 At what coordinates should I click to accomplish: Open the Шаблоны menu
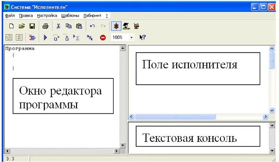pyautogui.click(x=70, y=16)
